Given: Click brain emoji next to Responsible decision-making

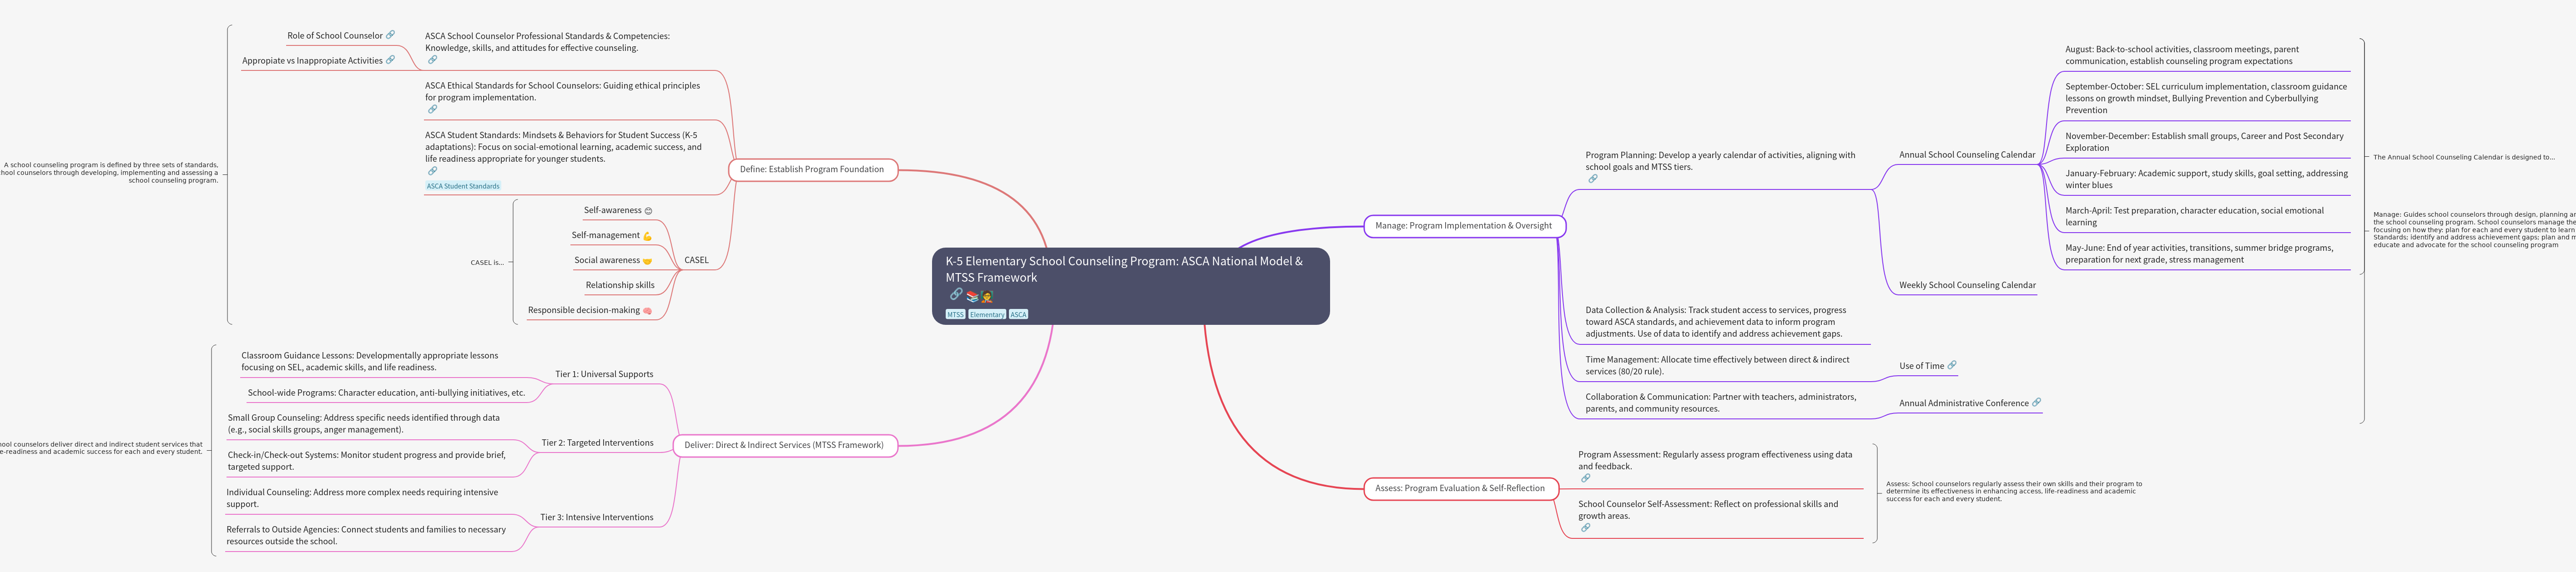Looking at the screenshot, I should tap(647, 310).
